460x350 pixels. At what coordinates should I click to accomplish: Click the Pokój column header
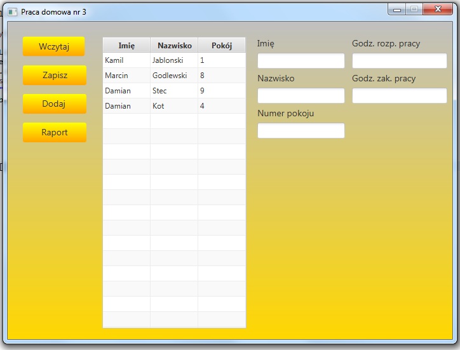tap(222, 45)
